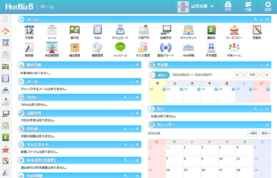Open the タスク管理 icon
Screen dimensions: 277x178
point(143,48)
